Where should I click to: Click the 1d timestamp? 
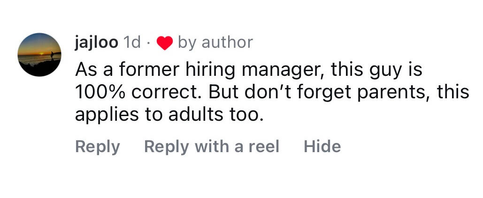131,43
